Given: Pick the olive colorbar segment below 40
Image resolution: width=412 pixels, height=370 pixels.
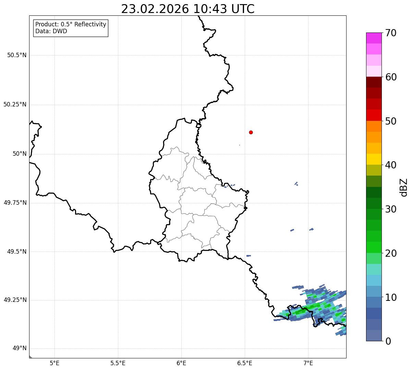Looking at the screenshot, I should (374, 170).
